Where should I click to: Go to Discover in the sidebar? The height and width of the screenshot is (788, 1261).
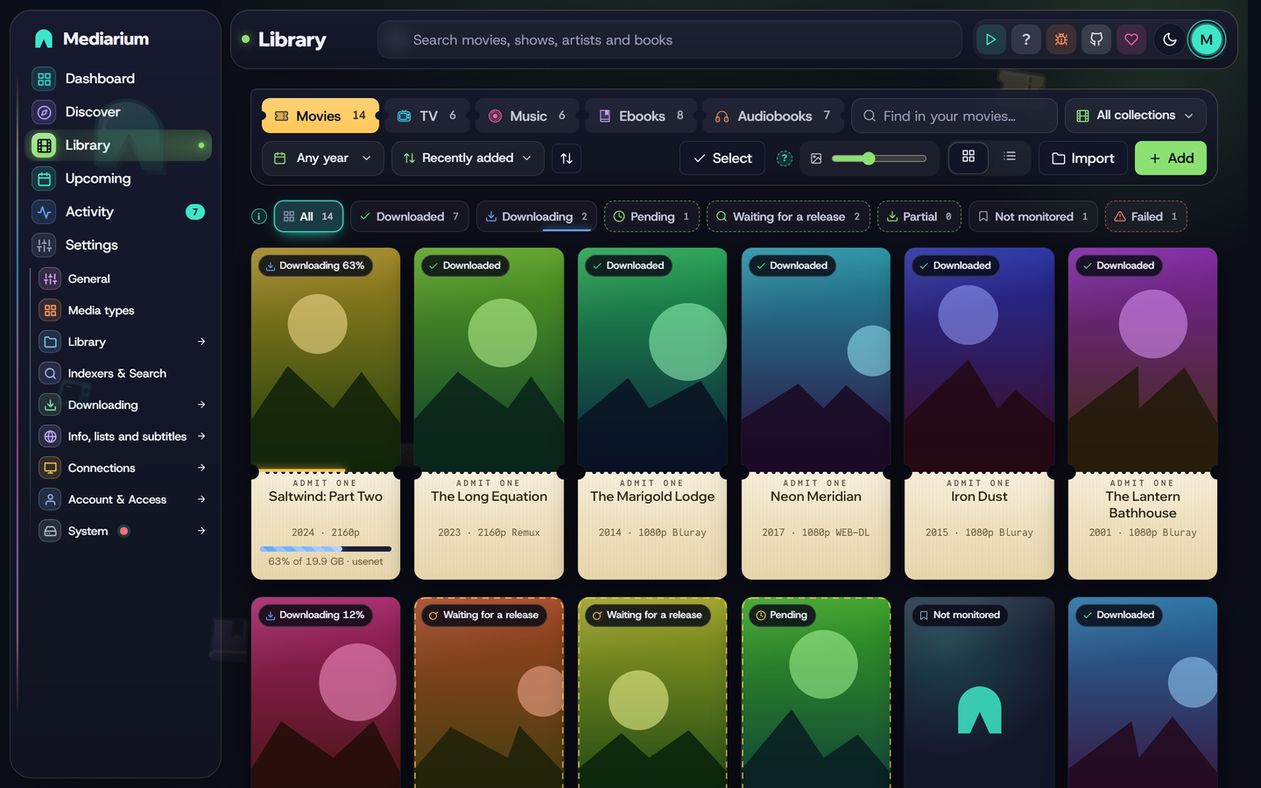[x=118, y=112]
